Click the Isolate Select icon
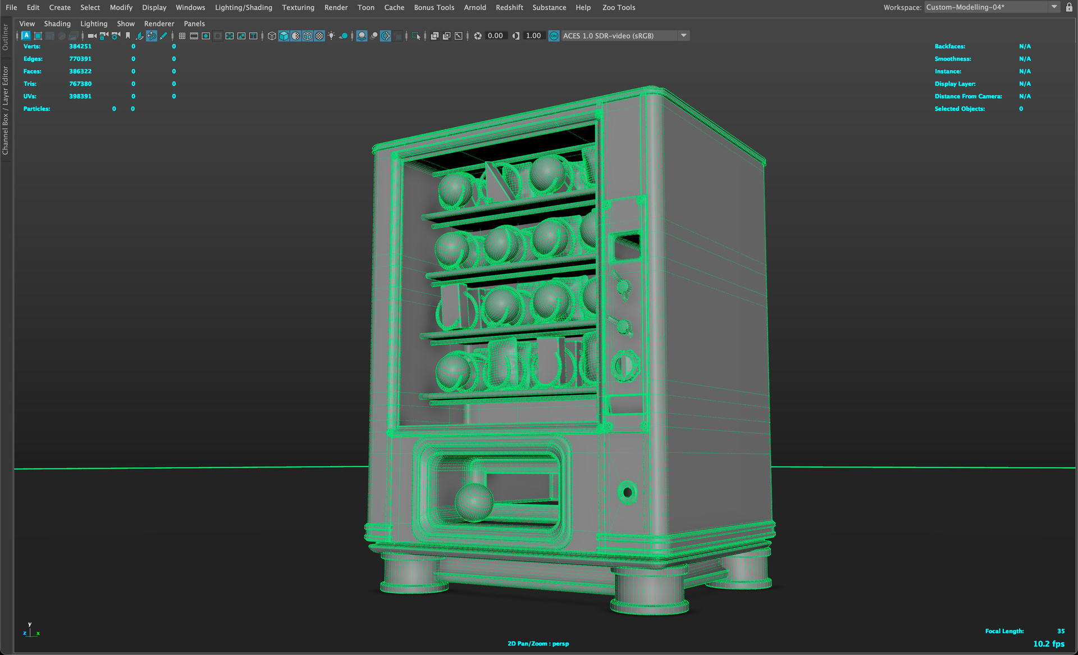 416,35
